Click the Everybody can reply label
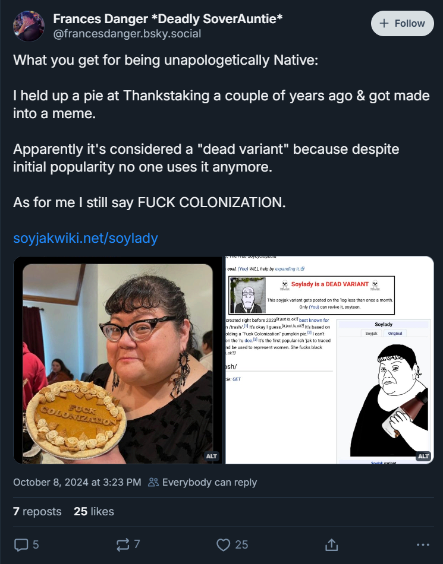Viewport: 443px width, 564px height. coord(209,482)
